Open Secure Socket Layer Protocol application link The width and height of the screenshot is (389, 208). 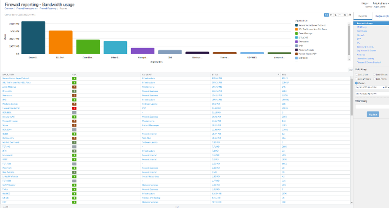16,78
